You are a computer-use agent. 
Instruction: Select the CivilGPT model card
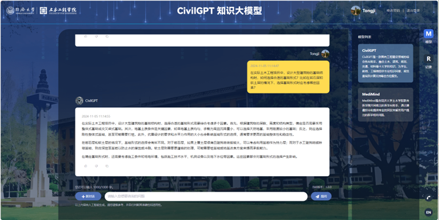click(x=385, y=63)
